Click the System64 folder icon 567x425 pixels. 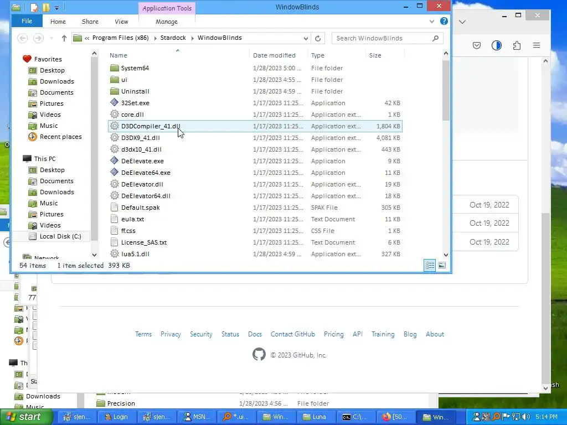(x=114, y=68)
